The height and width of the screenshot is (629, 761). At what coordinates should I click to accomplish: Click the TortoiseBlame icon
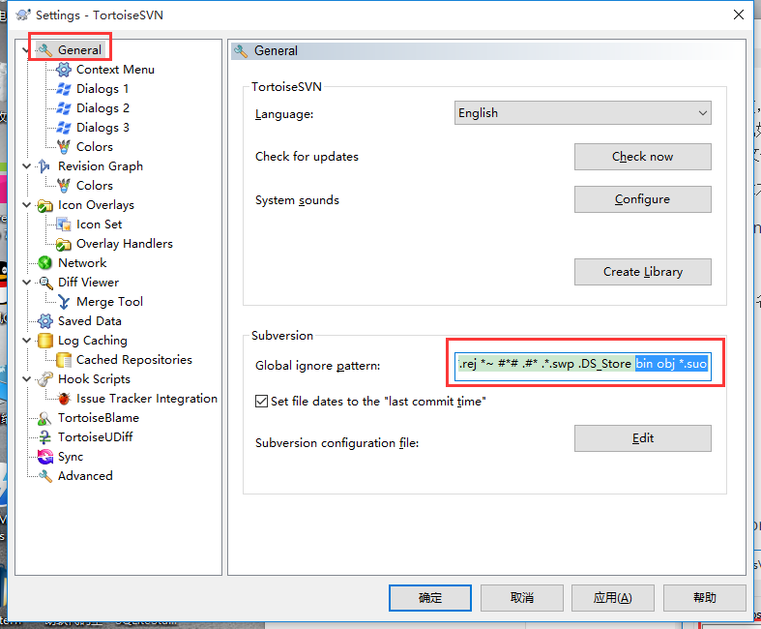pos(45,418)
